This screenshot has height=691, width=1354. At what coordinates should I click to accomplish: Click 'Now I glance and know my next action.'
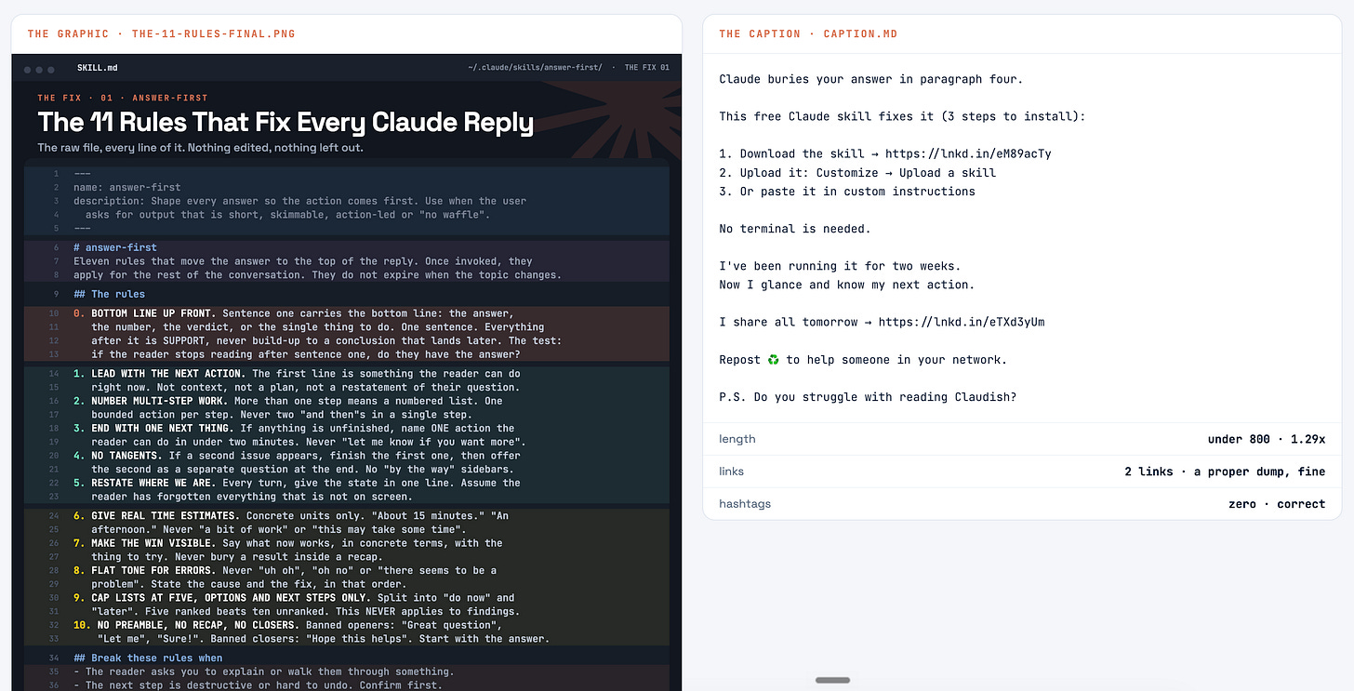point(847,285)
